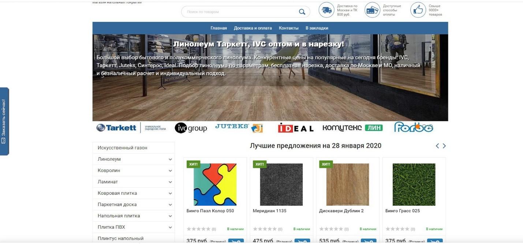
Task: Open the Juteks brand logo
Action: pyautogui.click(x=239, y=128)
